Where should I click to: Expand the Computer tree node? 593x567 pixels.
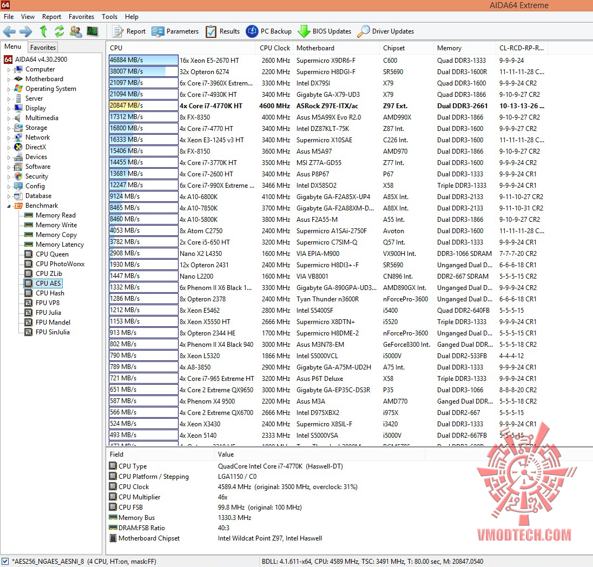(x=9, y=70)
